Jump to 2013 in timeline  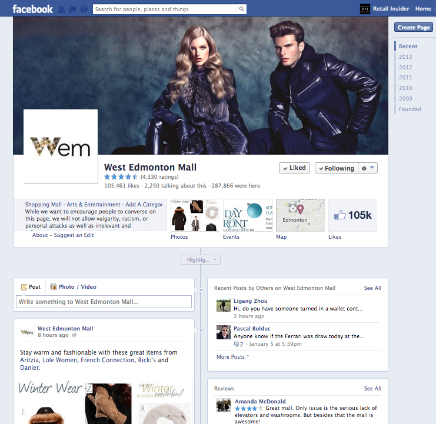pyautogui.click(x=405, y=57)
